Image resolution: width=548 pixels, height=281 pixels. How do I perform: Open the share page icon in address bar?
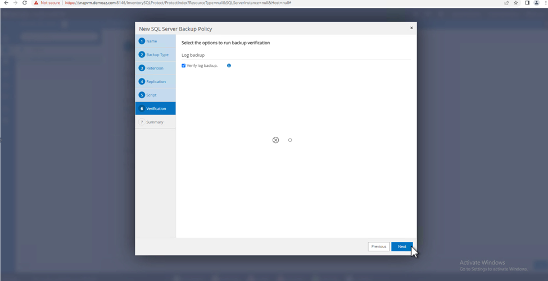coord(506,3)
